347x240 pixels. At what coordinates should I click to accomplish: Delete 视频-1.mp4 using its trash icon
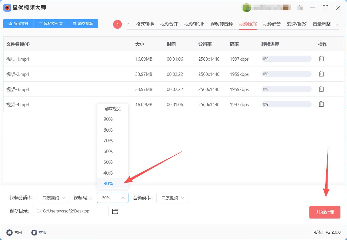click(x=321, y=59)
